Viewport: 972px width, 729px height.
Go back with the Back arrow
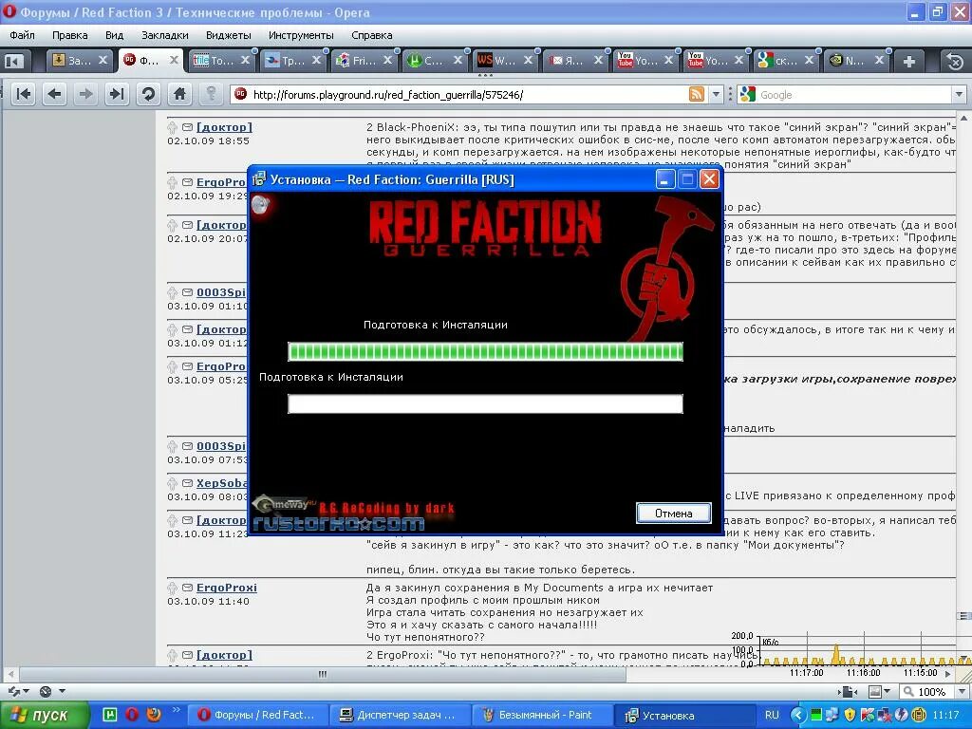pos(55,94)
